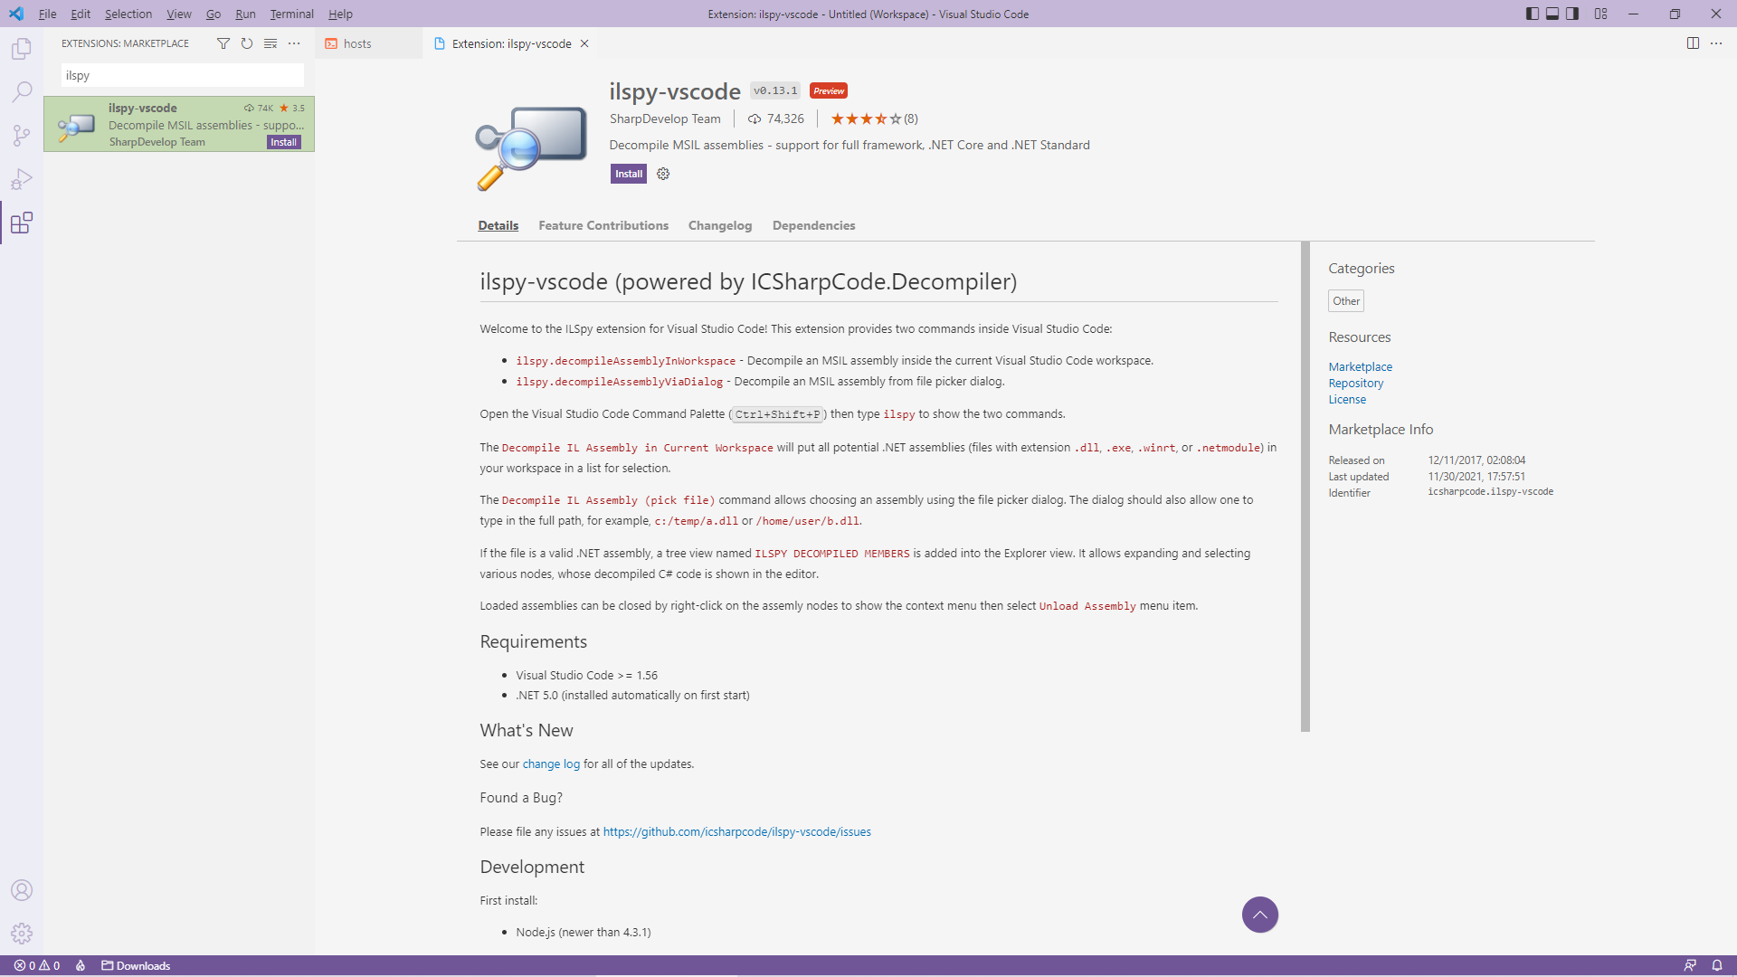Toggle the primary side bar layout
The height and width of the screenshot is (977, 1737).
point(1532,14)
